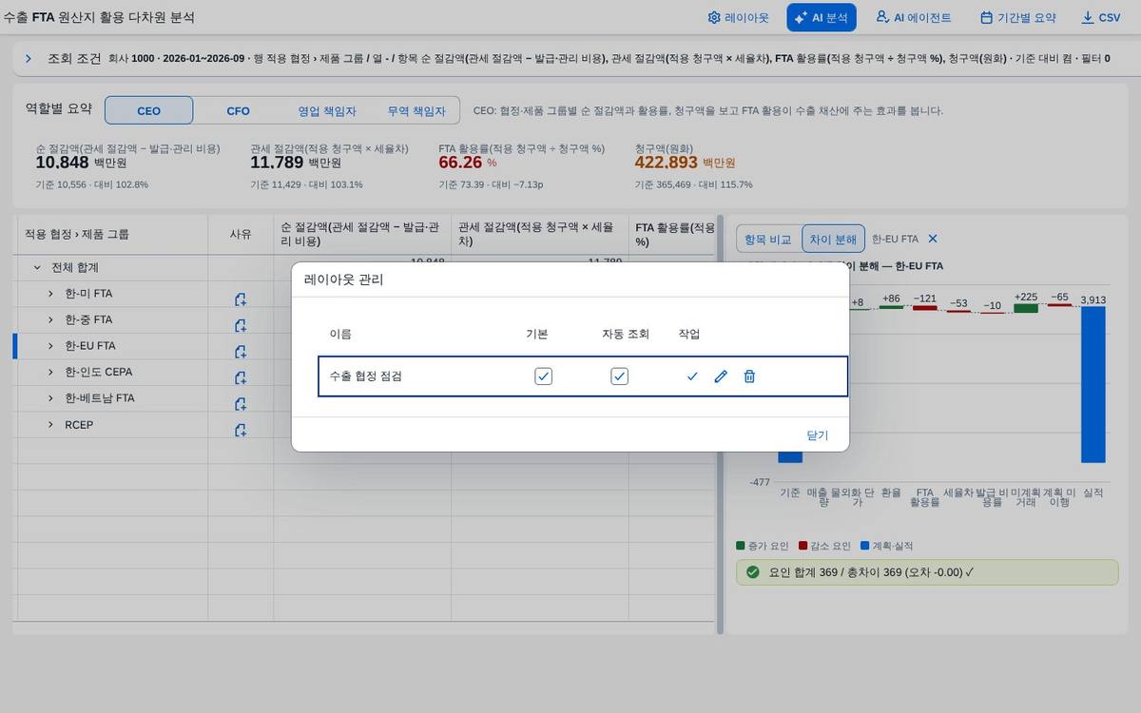Edit the 수출 협정 점검 layout name
The image size is (1141, 713).
(x=721, y=376)
